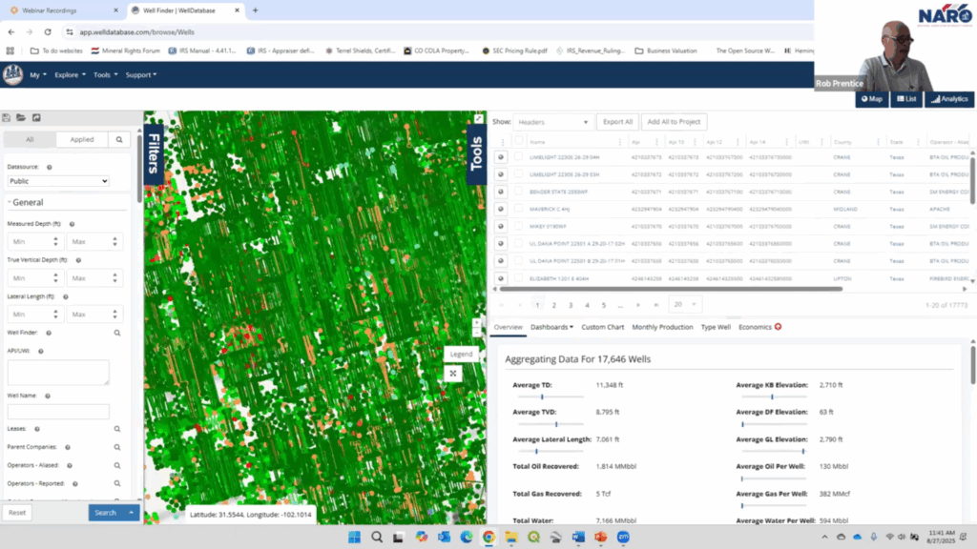This screenshot has height=549, width=977.
Task: Check the box for MAVERICK C 4HJ row
Action: (519, 209)
